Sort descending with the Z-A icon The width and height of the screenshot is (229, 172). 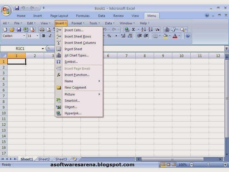(150, 30)
